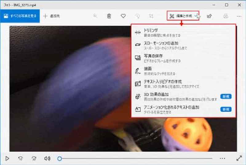The height and width of the screenshot is (165, 246).
Task: Skip back 10 seconds
Action: (x=20, y=159)
